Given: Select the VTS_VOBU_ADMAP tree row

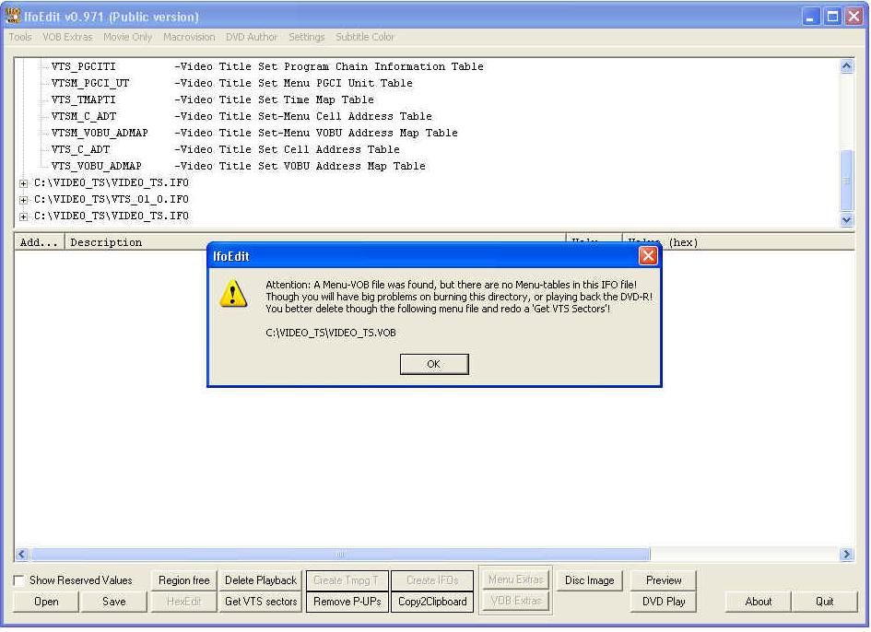Looking at the screenshot, I should coord(238,167).
